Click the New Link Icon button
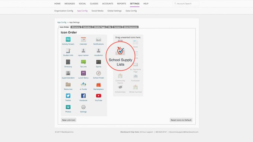 [68, 120]
